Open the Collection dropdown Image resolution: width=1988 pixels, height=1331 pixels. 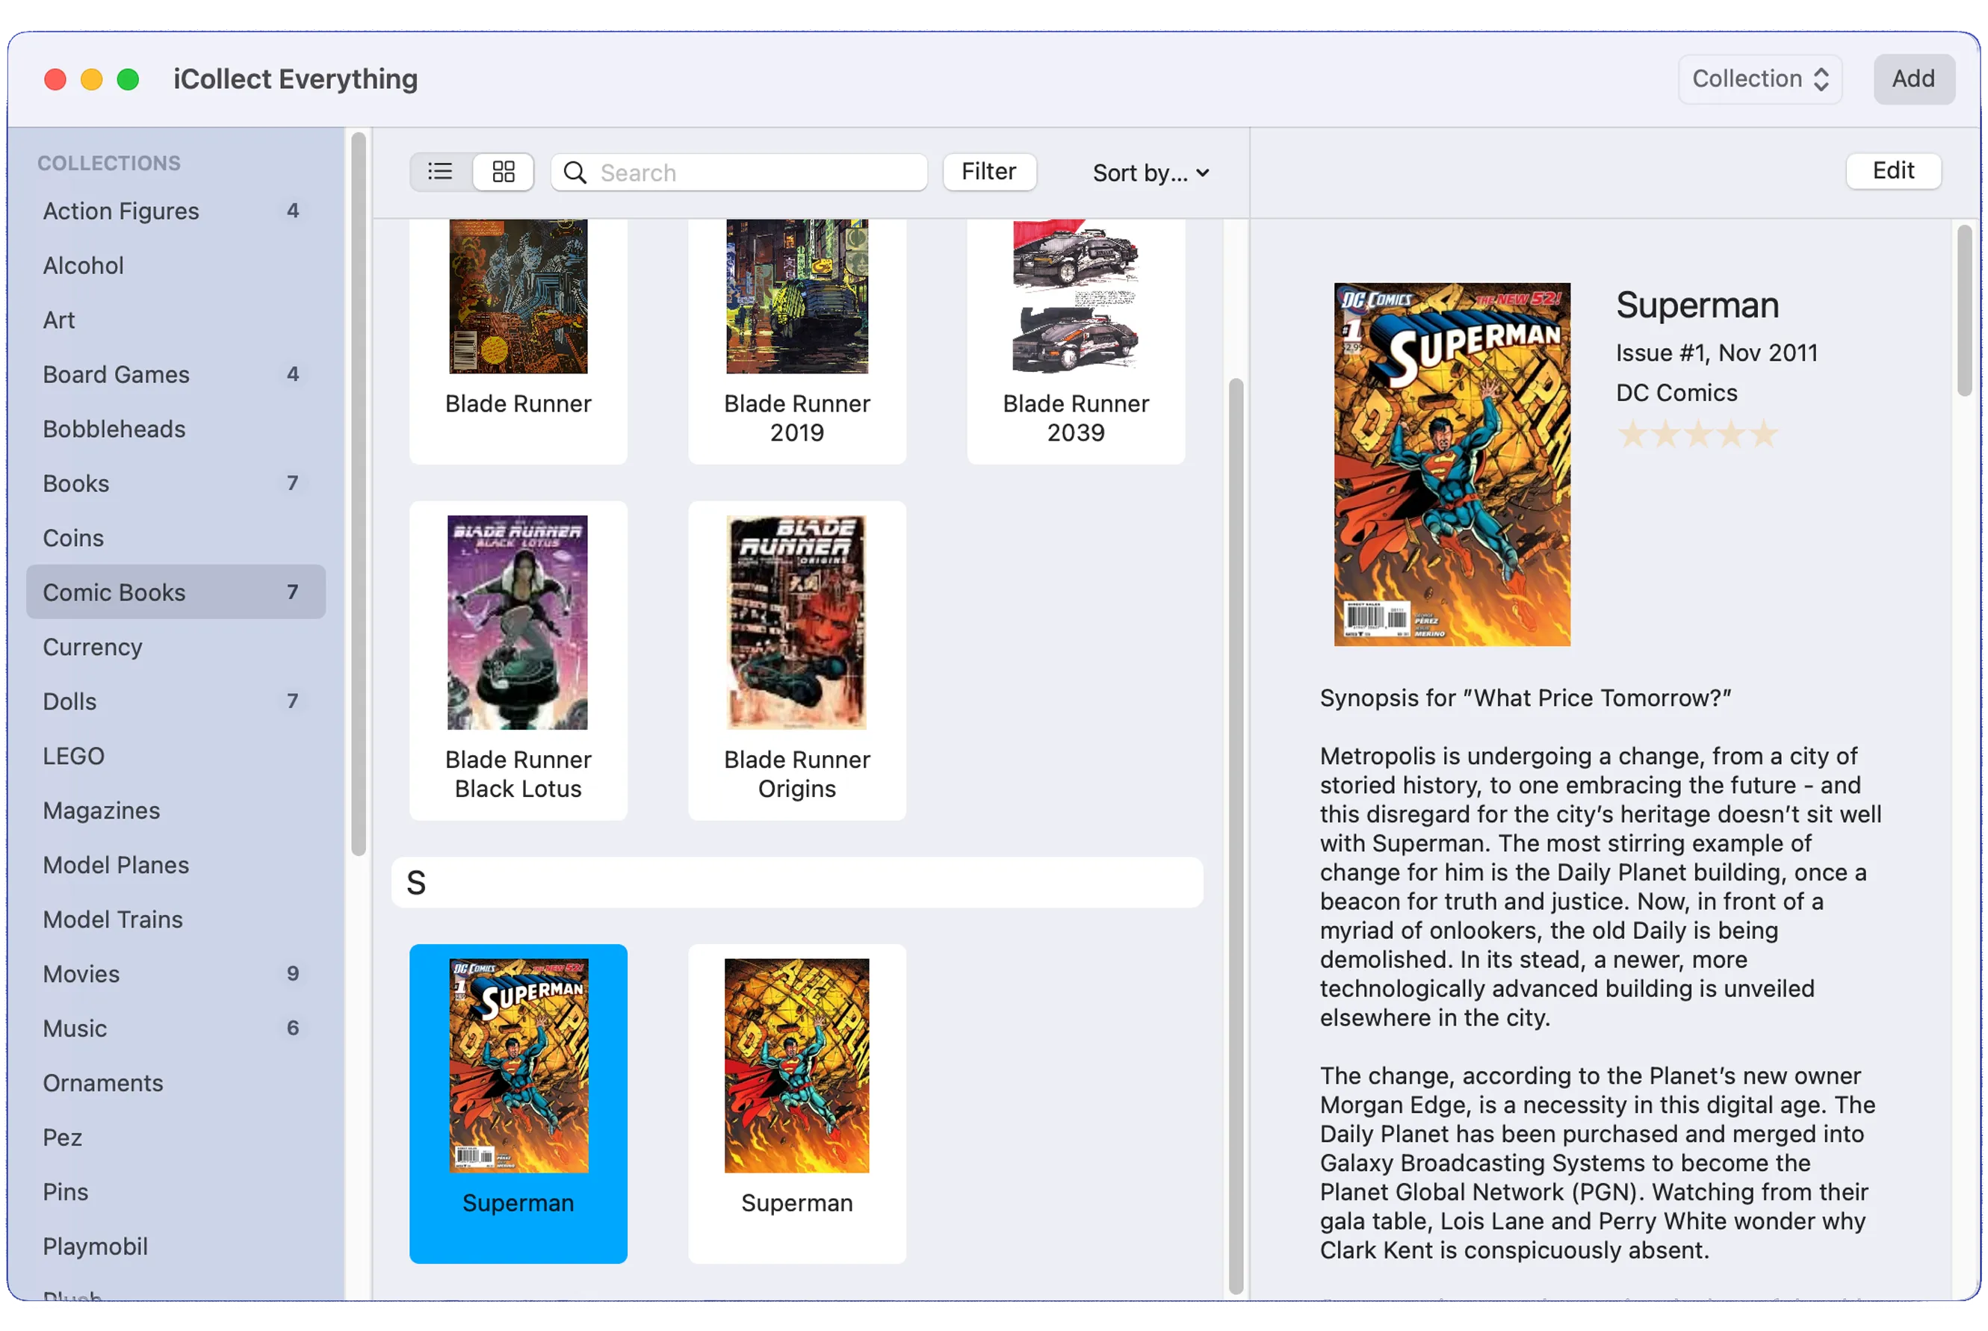coord(1759,79)
